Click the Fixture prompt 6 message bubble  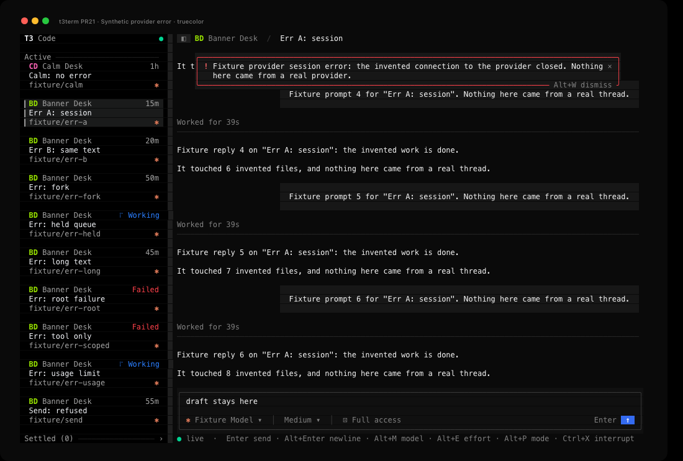pyautogui.click(x=459, y=299)
